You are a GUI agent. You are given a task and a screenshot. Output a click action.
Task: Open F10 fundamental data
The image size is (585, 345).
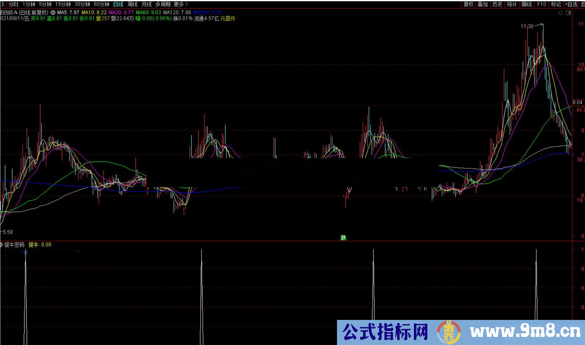542,4
